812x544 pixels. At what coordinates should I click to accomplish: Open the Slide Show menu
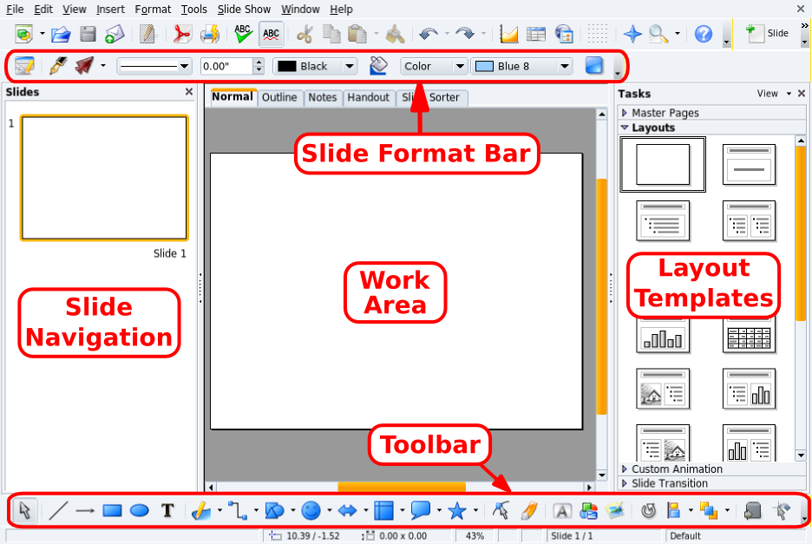[244, 10]
